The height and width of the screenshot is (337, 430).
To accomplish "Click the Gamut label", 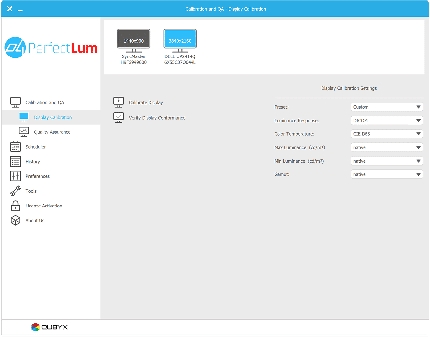I will point(282,174).
